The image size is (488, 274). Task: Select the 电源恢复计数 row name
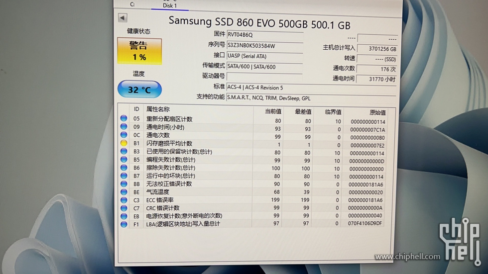(184, 216)
